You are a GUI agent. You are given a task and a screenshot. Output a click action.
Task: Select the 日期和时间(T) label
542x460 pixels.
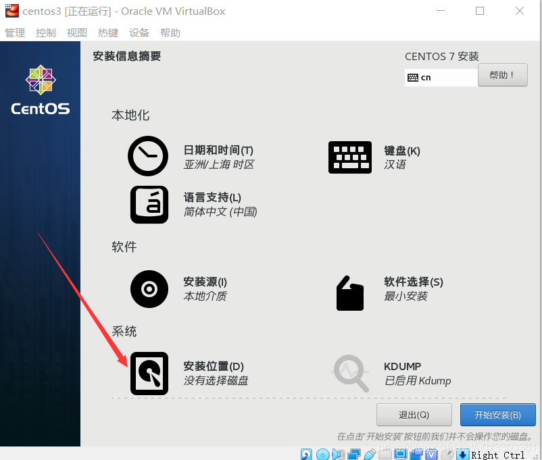tap(218, 150)
